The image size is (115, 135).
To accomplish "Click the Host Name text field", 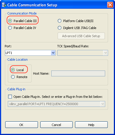I will (x=78, y=73).
